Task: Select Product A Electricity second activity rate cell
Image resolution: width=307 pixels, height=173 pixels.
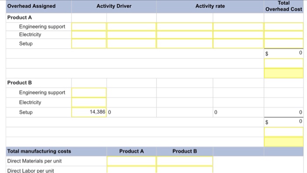Action: [x=238, y=35]
